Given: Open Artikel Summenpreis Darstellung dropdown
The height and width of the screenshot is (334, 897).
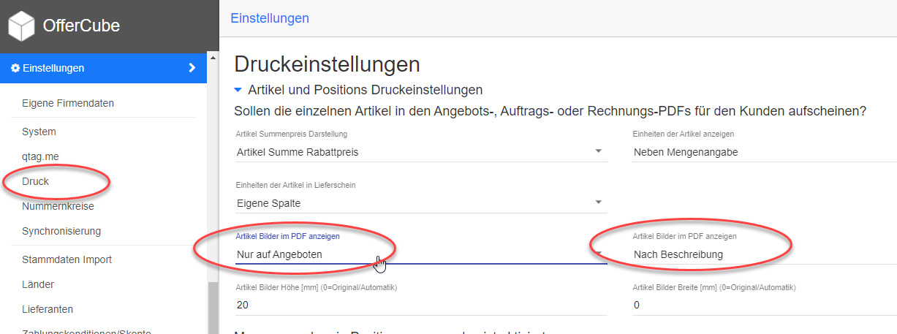Looking at the screenshot, I should [x=420, y=152].
